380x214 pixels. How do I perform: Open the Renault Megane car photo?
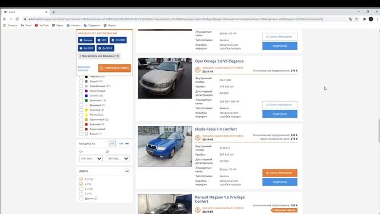coord(165,204)
